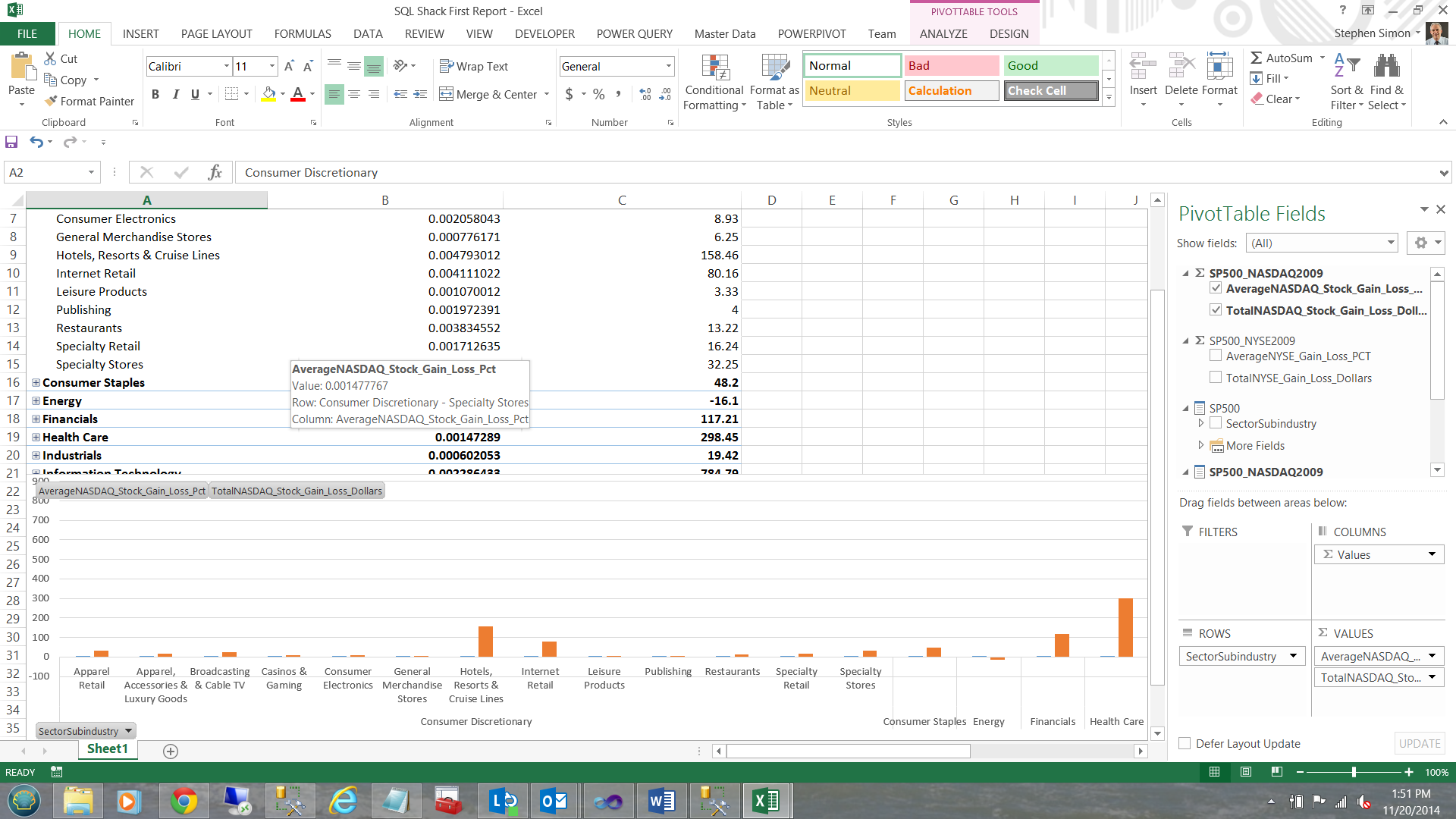The width and height of the screenshot is (1456, 819).
Task: Click the Insert Function fx icon
Action: point(215,173)
